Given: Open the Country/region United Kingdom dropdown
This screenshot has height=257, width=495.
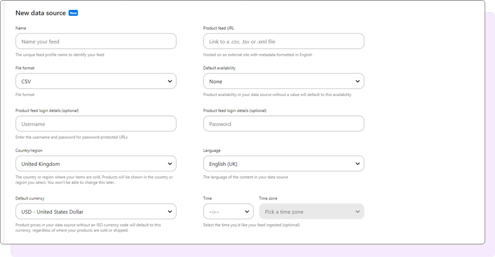Looking at the screenshot, I should pyautogui.click(x=96, y=163).
